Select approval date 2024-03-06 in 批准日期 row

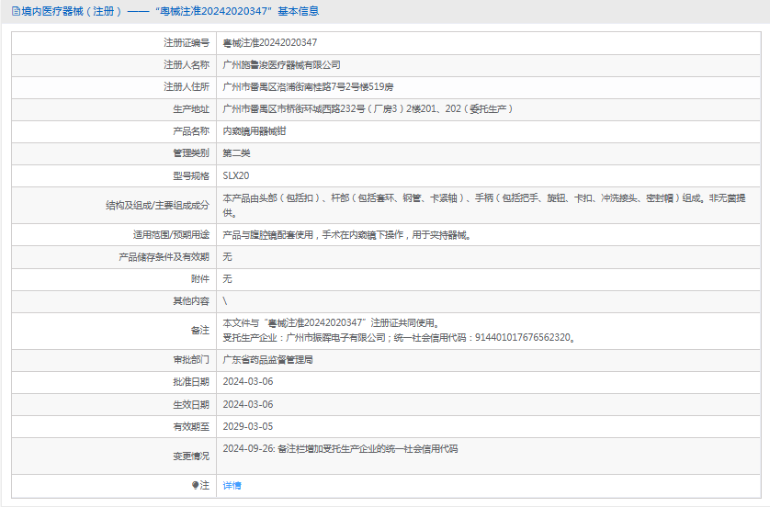[248, 382]
